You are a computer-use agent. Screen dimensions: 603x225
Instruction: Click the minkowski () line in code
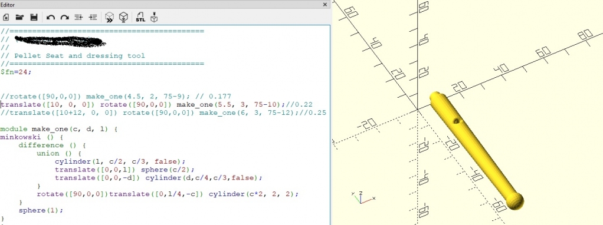(x=31, y=137)
